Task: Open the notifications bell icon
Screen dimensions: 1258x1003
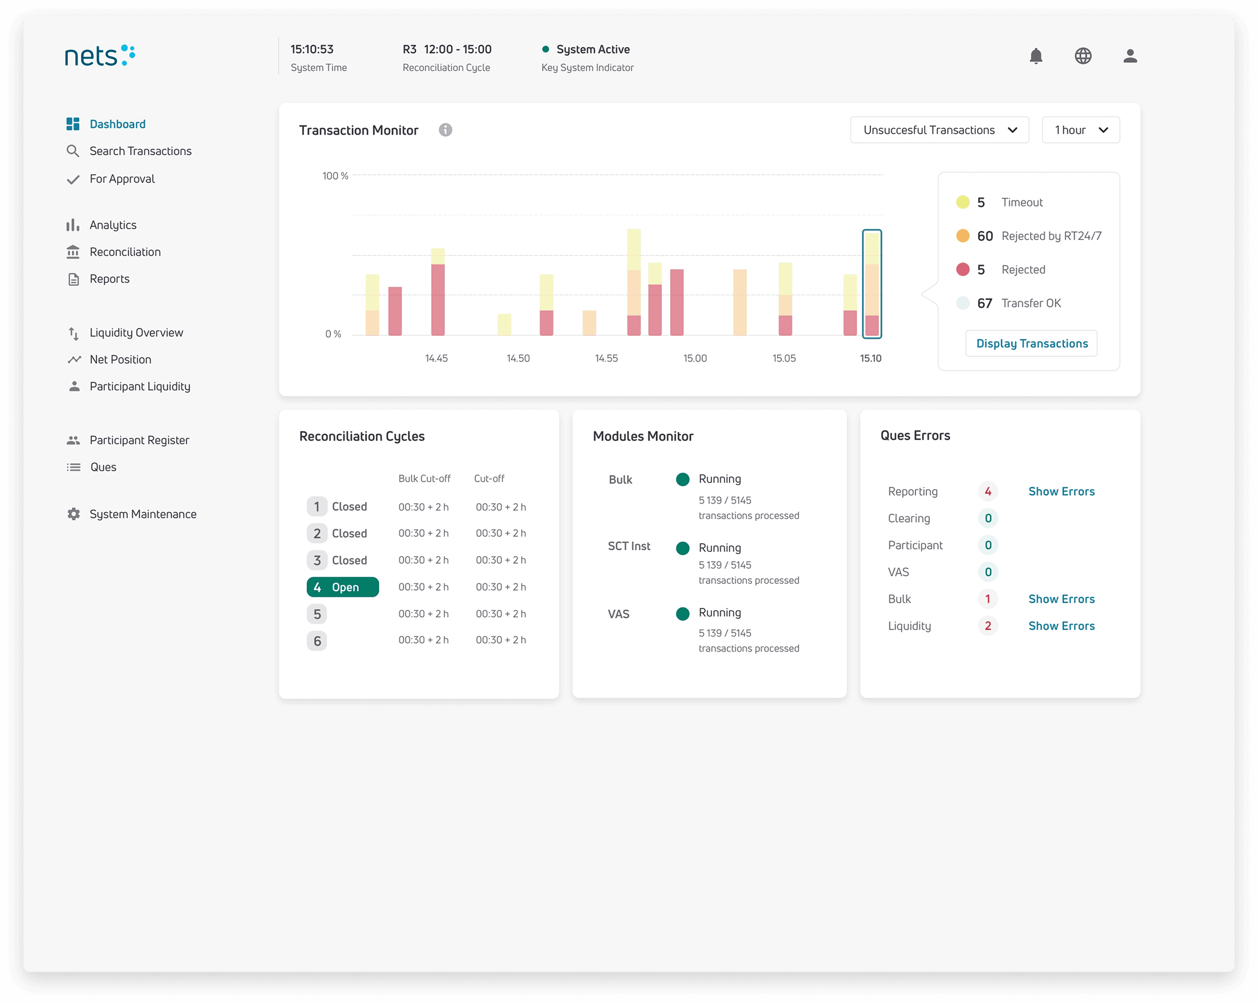Action: point(1036,56)
